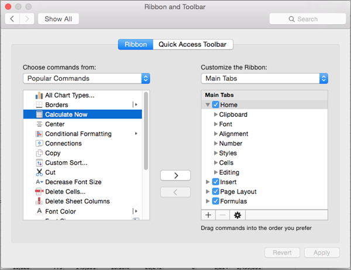
Task: Open the Popular Commands dropdown
Action: [87, 78]
